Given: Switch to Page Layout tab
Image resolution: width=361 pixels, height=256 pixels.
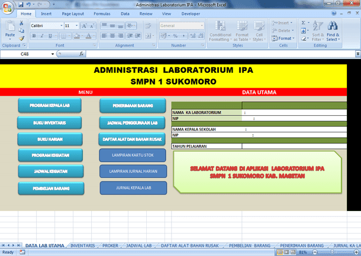Looking at the screenshot, I should pyautogui.click(x=73, y=14).
